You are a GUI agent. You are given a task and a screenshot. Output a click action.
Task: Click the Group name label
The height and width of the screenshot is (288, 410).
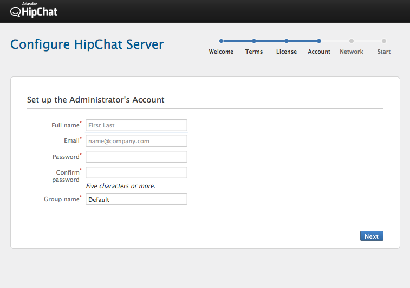click(x=62, y=199)
